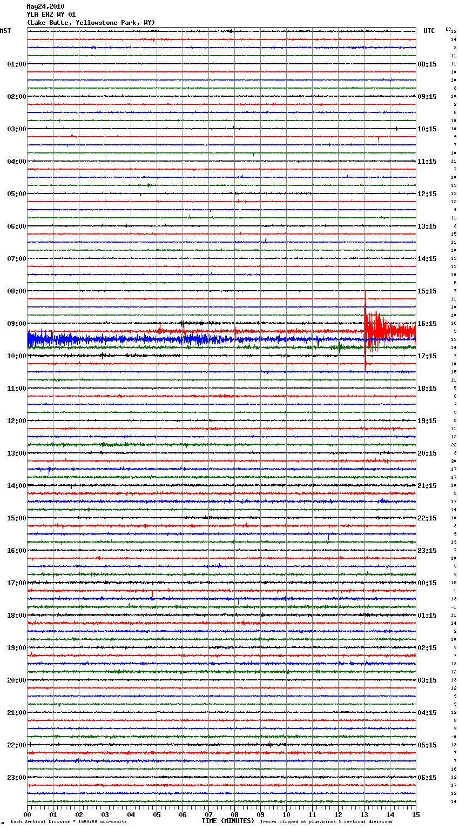This screenshot has height=829, width=459.
Task: Click minute tick 10 on the time axis
Action: [286, 814]
